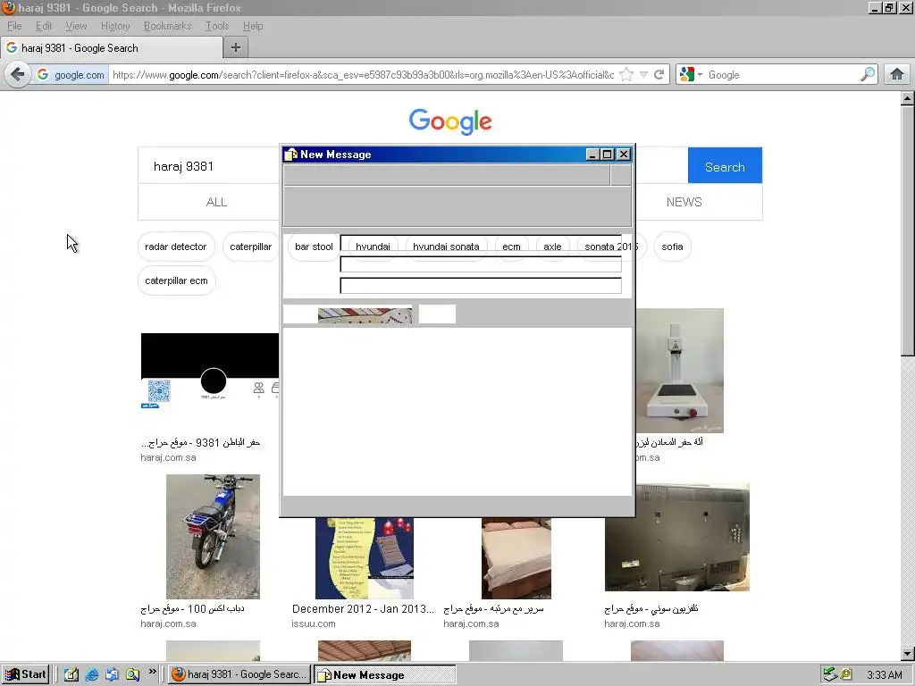Open the Edit menu
Image resolution: width=915 pixels, height=686 pixels.
click(43, 26)
